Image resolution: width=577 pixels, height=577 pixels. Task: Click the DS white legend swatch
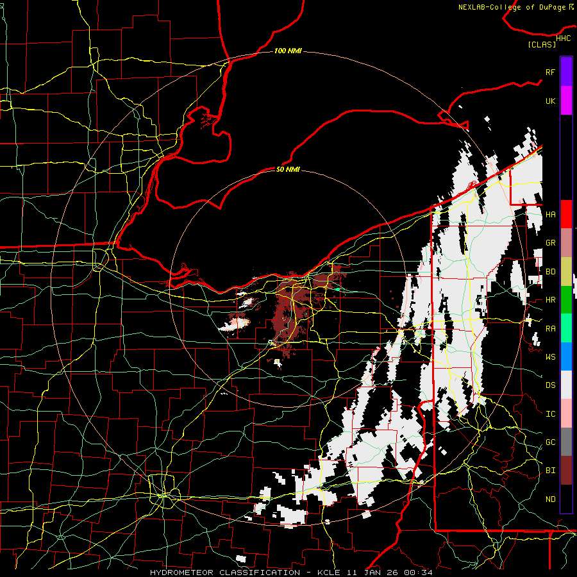coord(566,385)
